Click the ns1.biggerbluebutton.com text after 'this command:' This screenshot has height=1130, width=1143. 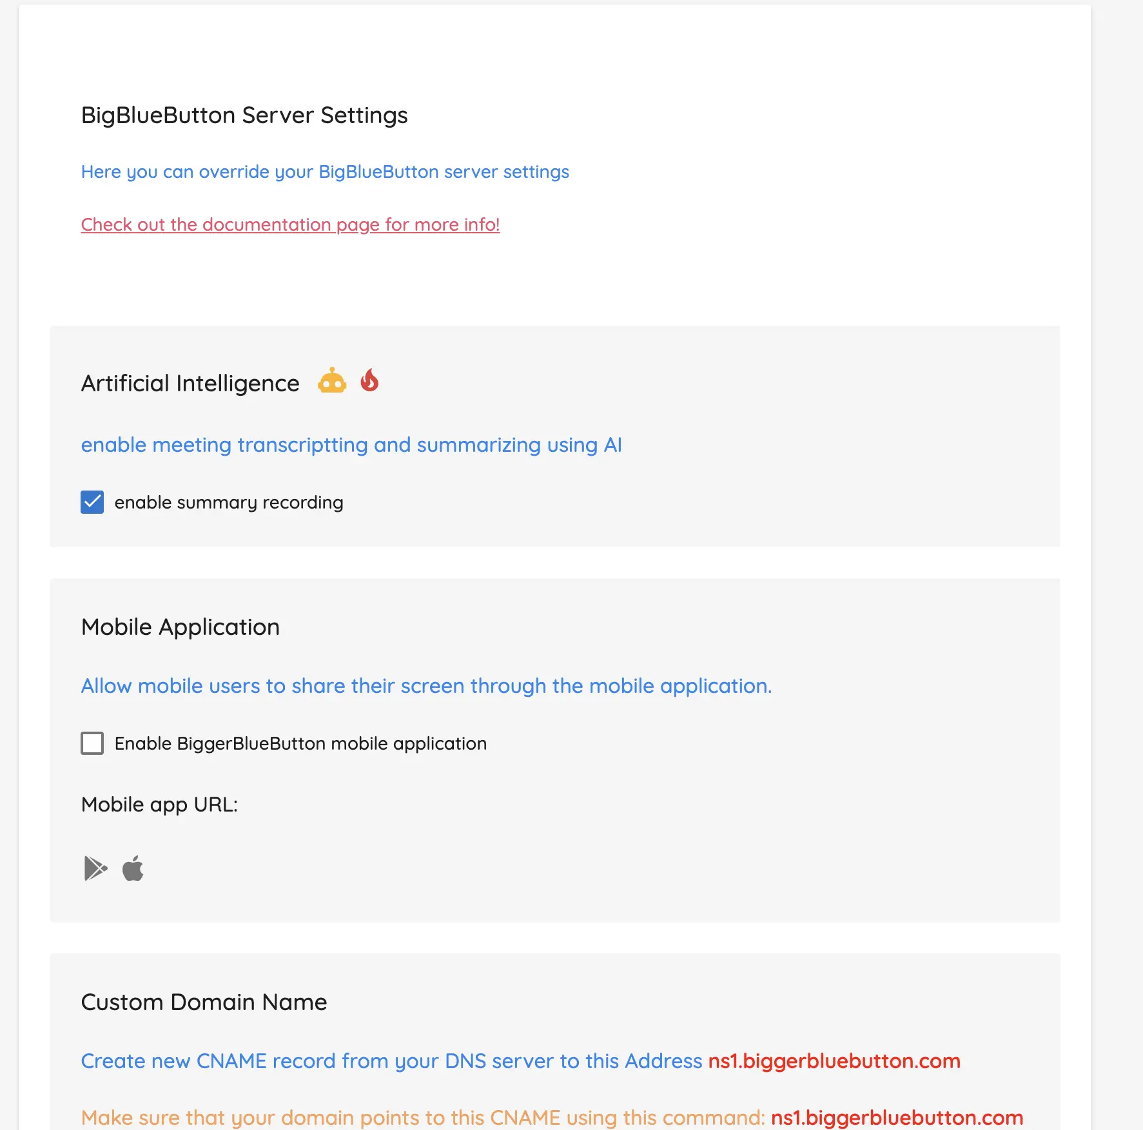(x=897, y=1117)
